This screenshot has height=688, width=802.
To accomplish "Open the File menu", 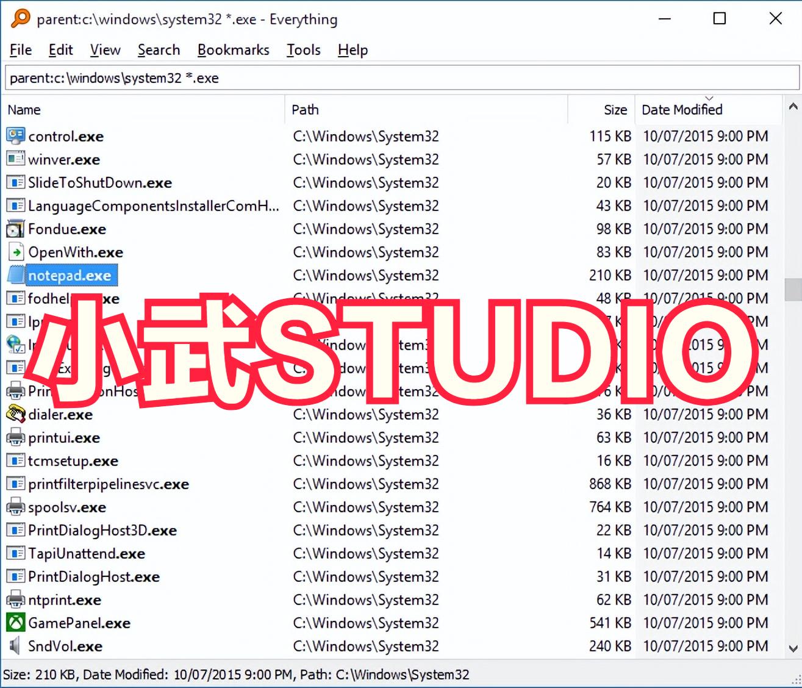I will [x=21, y=50].
